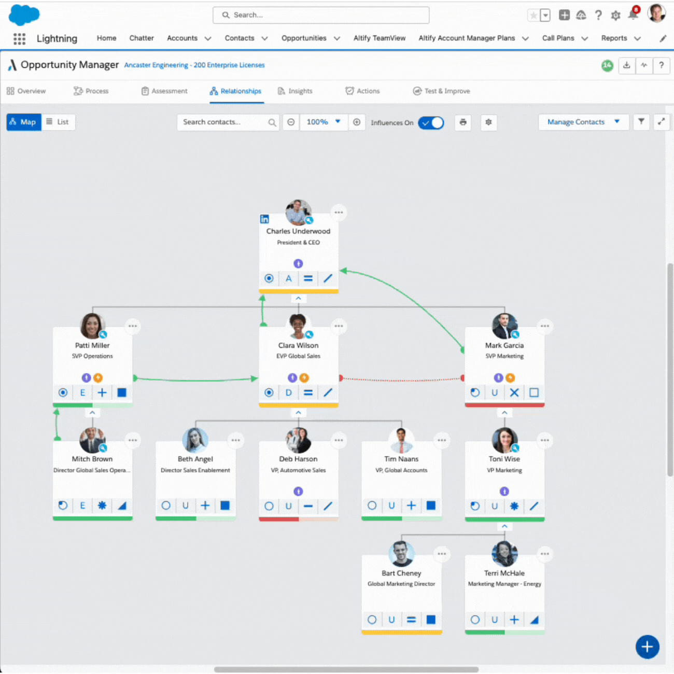
Task: Open Altify Account Manager Plans chevron
Action: (525, 38)
